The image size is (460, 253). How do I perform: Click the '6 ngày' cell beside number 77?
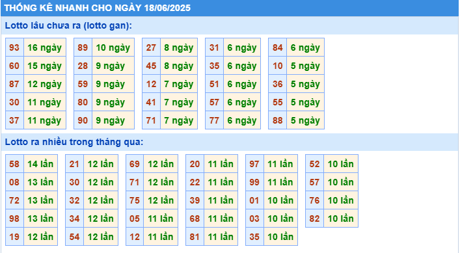click(242, 120)
